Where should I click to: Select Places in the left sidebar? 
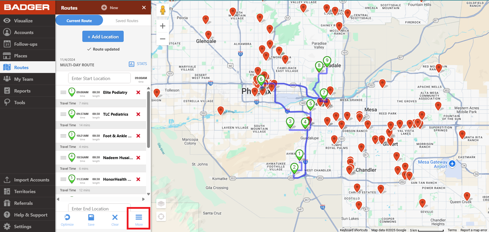[x=28, y=56]
